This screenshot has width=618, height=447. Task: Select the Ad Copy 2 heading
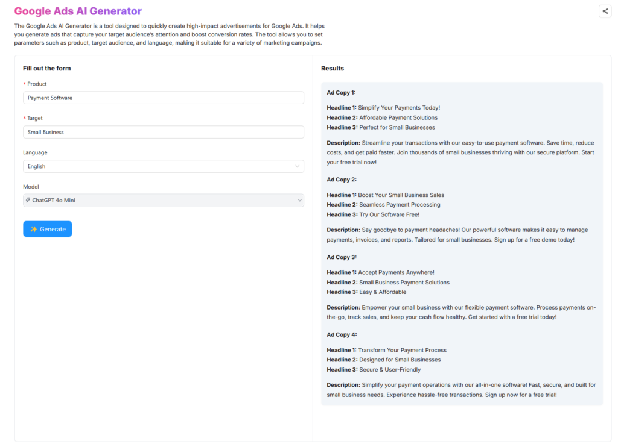pos(341,180)
